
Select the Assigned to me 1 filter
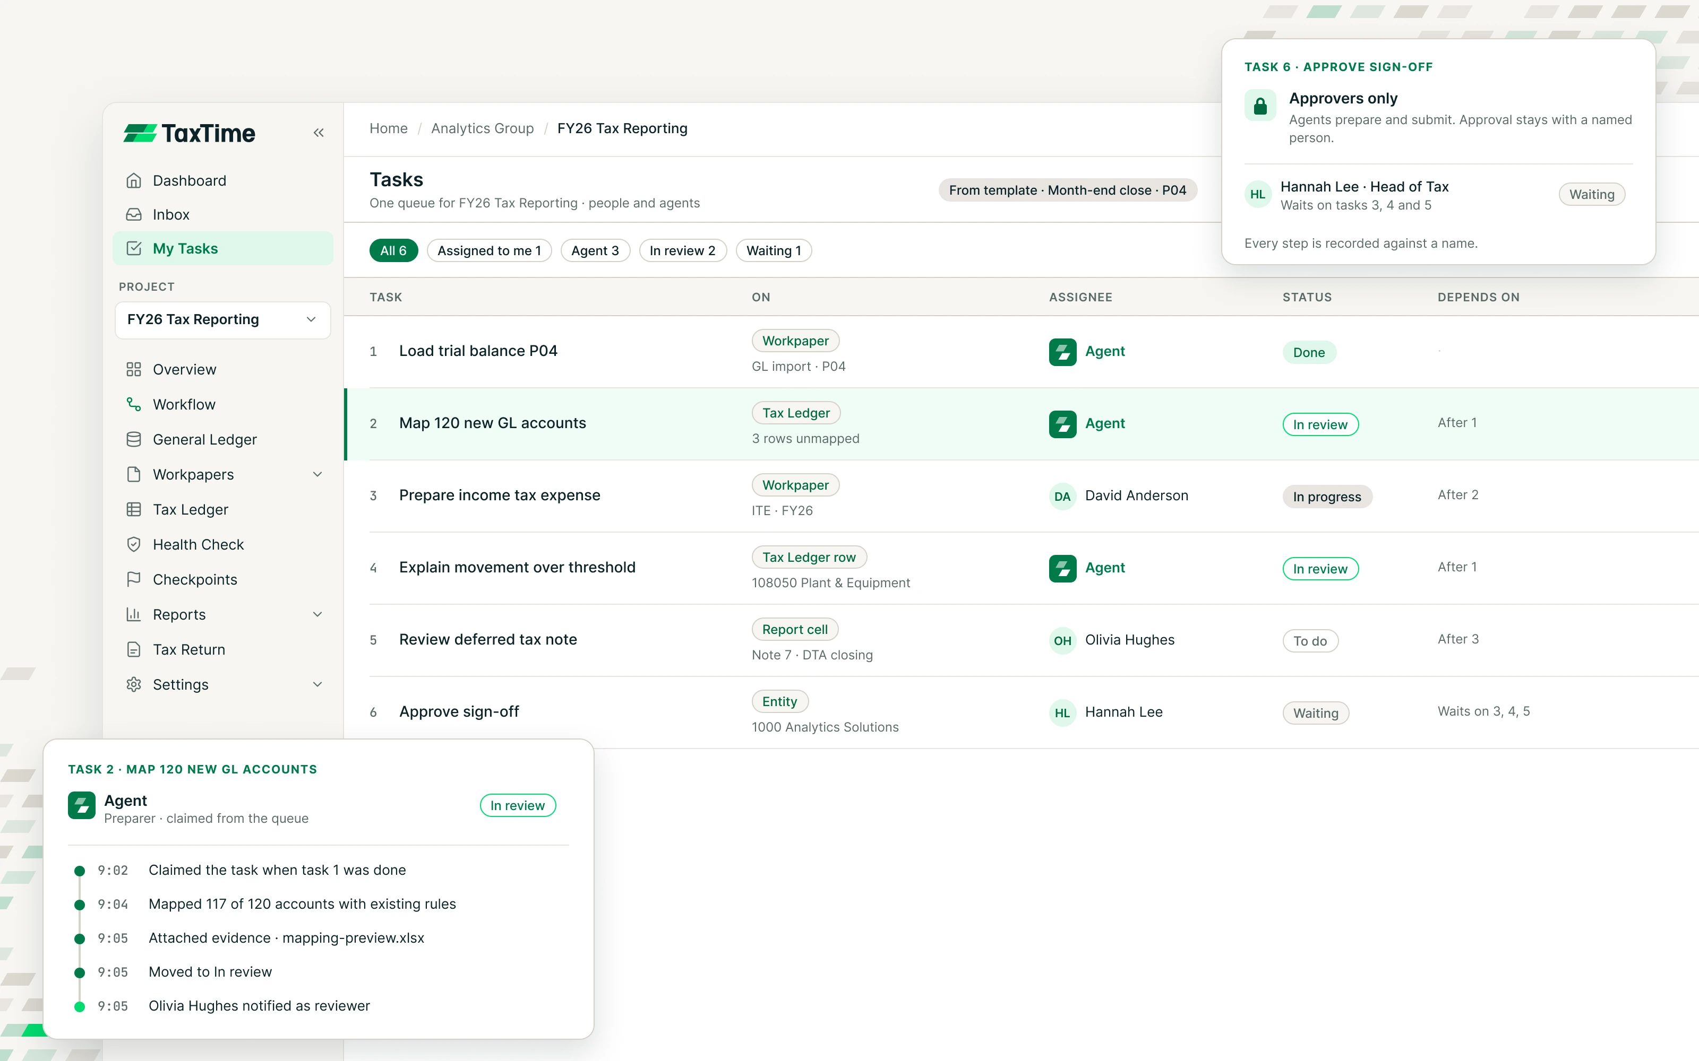pos(490,250)
